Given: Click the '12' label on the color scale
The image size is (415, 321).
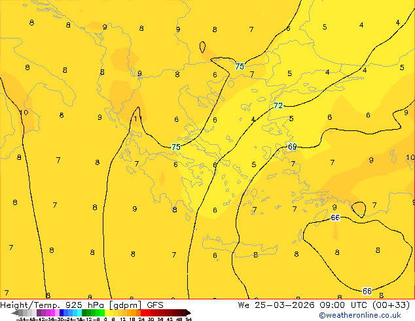Looking at the screenshot, I should click(123, 319).
